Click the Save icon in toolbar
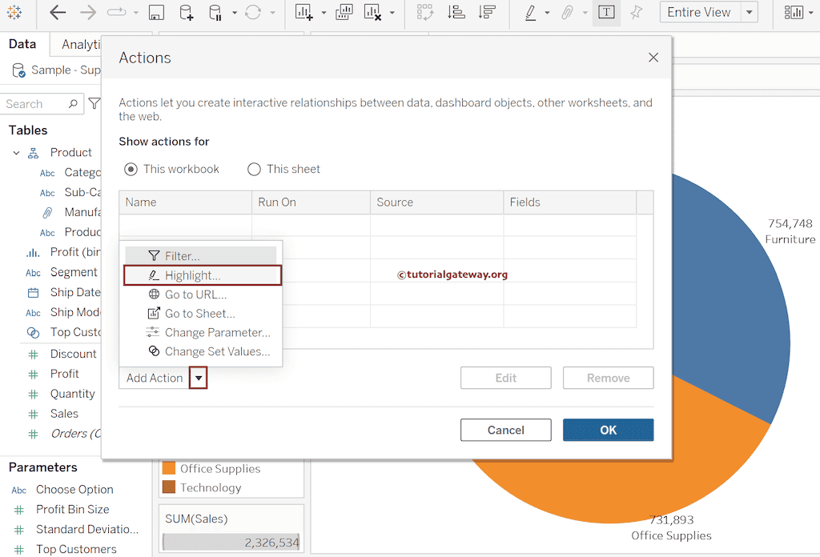820x557 pixels. point(157,13)
